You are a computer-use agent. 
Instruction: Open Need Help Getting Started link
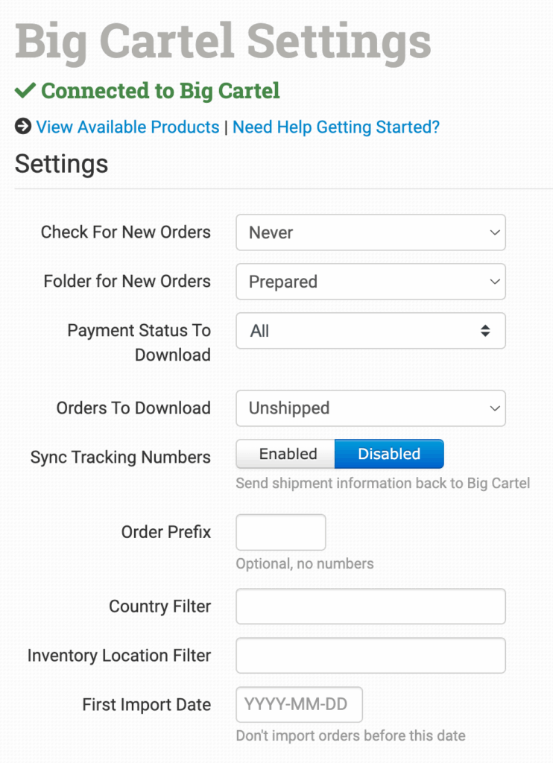click(x=336, y=127)
